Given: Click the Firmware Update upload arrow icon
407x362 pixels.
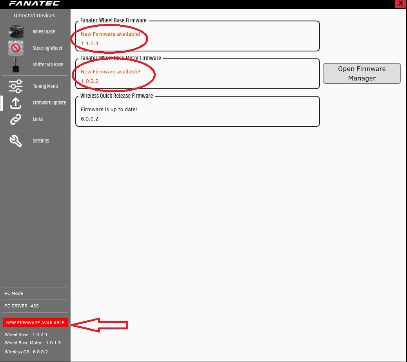Looking at the screenshot, I should (16, 103).
